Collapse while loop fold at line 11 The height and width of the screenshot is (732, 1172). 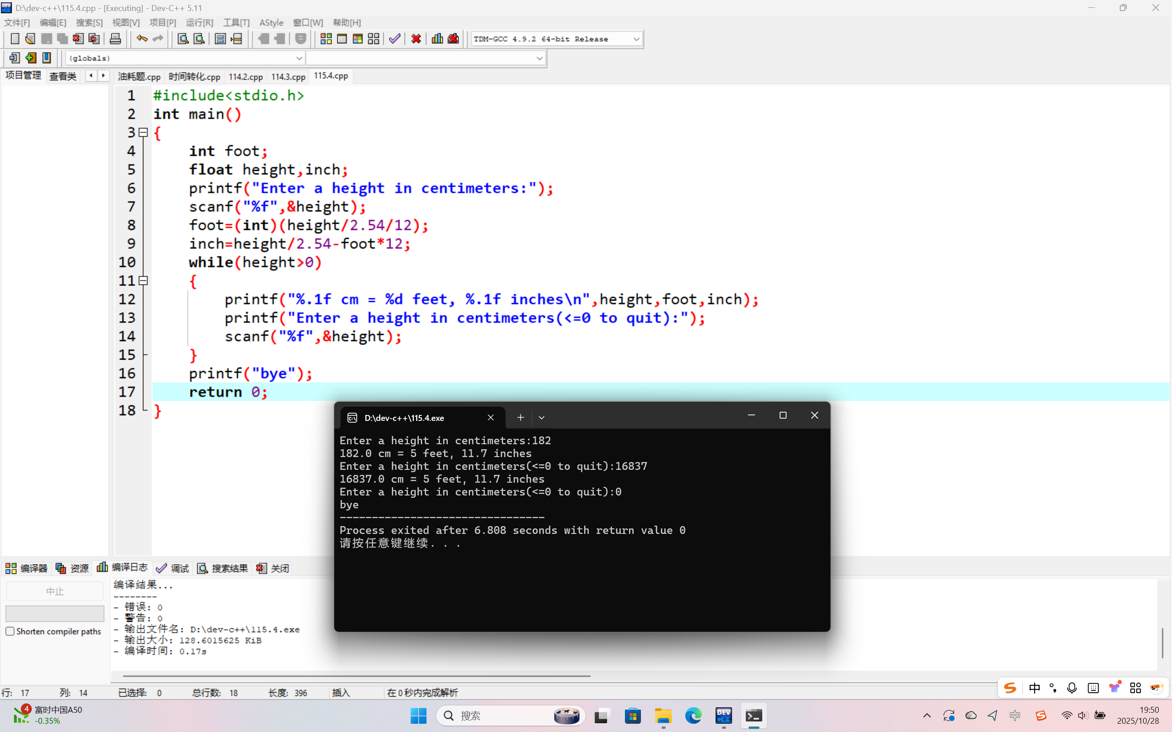point(143,280)
